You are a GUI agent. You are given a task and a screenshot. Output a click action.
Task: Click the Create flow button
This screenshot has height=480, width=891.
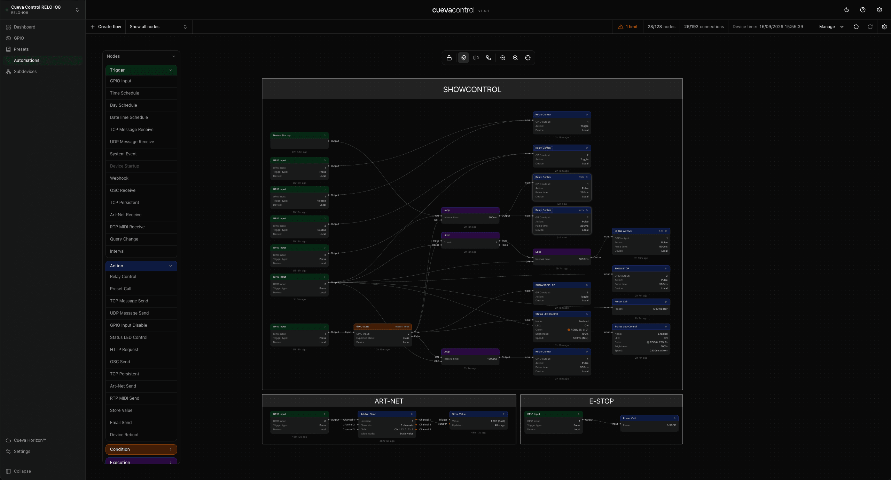click(106, 27)
